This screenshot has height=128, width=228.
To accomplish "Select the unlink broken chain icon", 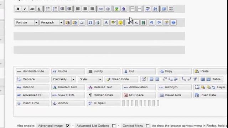I will coord(108,9).
